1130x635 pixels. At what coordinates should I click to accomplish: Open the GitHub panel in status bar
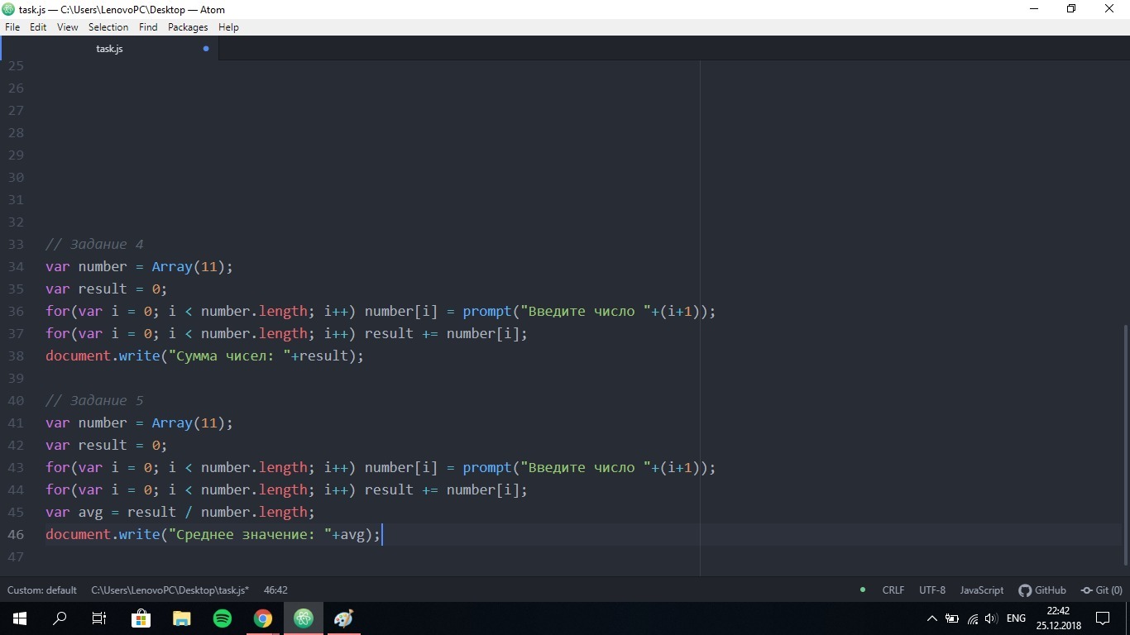[x=1042, y=590]
